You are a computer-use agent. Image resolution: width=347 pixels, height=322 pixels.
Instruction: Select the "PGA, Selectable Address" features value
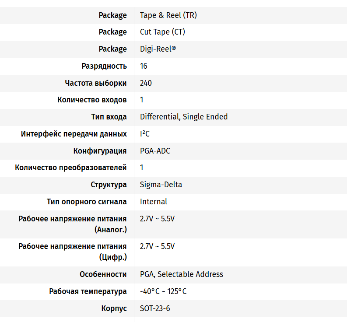coord(182,274)
